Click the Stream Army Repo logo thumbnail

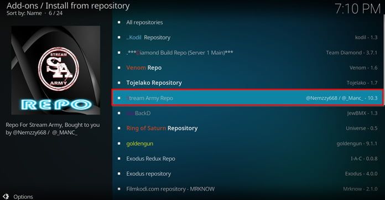56,70
